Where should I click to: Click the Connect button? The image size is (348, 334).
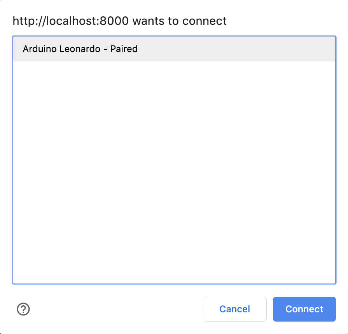(304, 309)
